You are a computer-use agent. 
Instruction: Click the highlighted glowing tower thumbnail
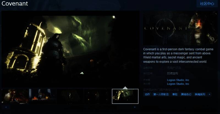(125, 96)
